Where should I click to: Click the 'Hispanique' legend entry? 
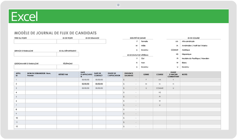click(x=187, y=54)
